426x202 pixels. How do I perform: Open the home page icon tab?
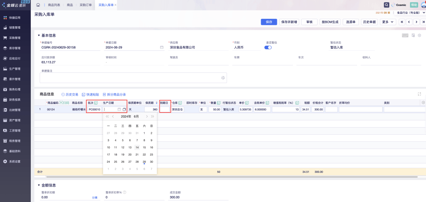[38, 5]
